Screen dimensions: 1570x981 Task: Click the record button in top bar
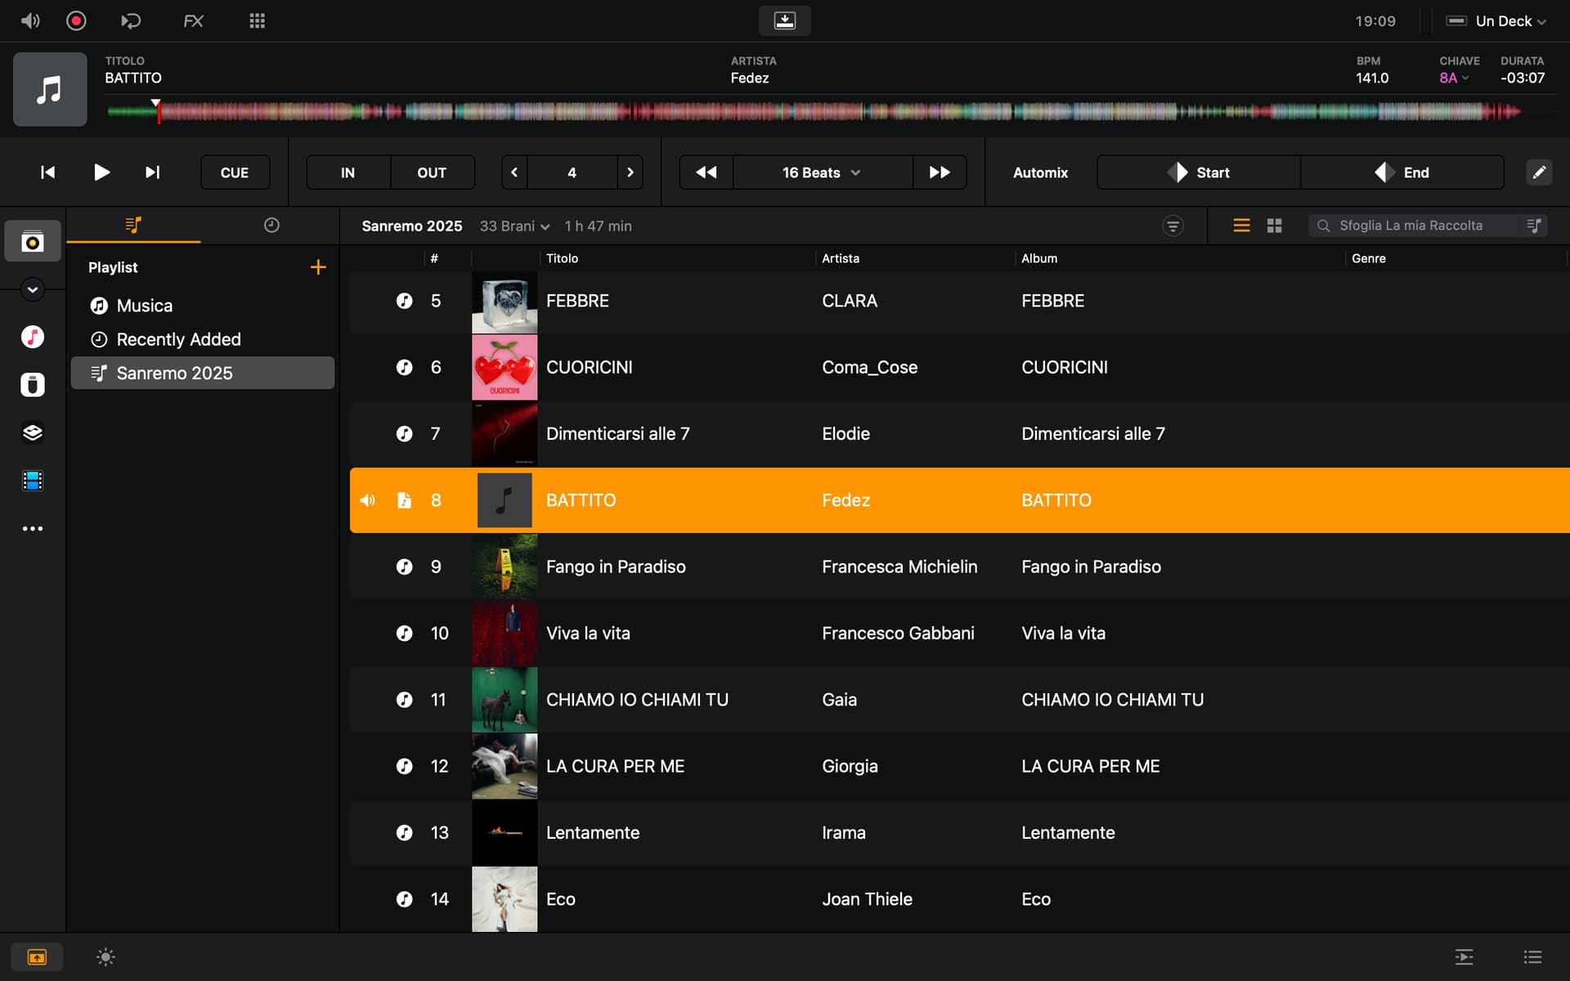(x=76, y=20)
